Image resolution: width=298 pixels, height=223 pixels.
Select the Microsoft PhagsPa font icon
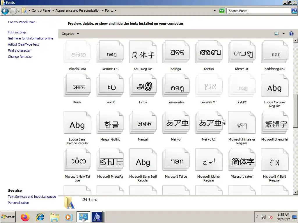[110, 159]
